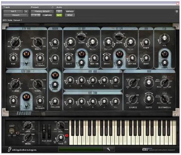Image resolution: width=181 pixels, height=155 pixels.
Task: Click the red button next to the lower RATE knob
Action: point(66,136)
